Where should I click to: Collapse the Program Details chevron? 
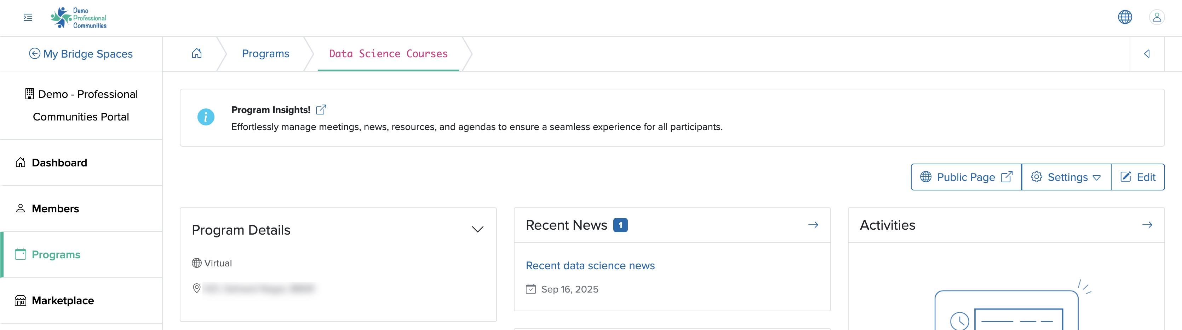[x=478, y=230]
